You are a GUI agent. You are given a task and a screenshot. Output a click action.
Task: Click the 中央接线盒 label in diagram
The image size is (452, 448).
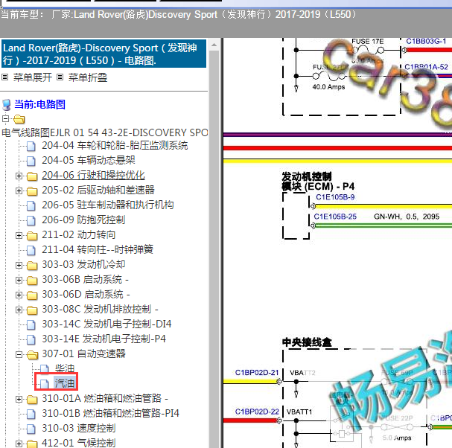pyautogui.click(x=307, y=342)
